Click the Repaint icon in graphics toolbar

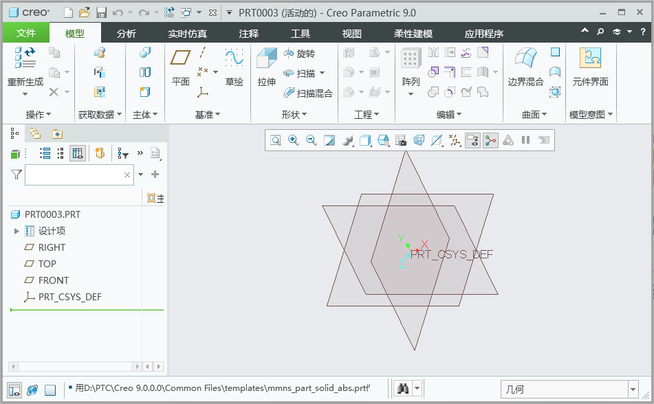click(x=329, y=140)
